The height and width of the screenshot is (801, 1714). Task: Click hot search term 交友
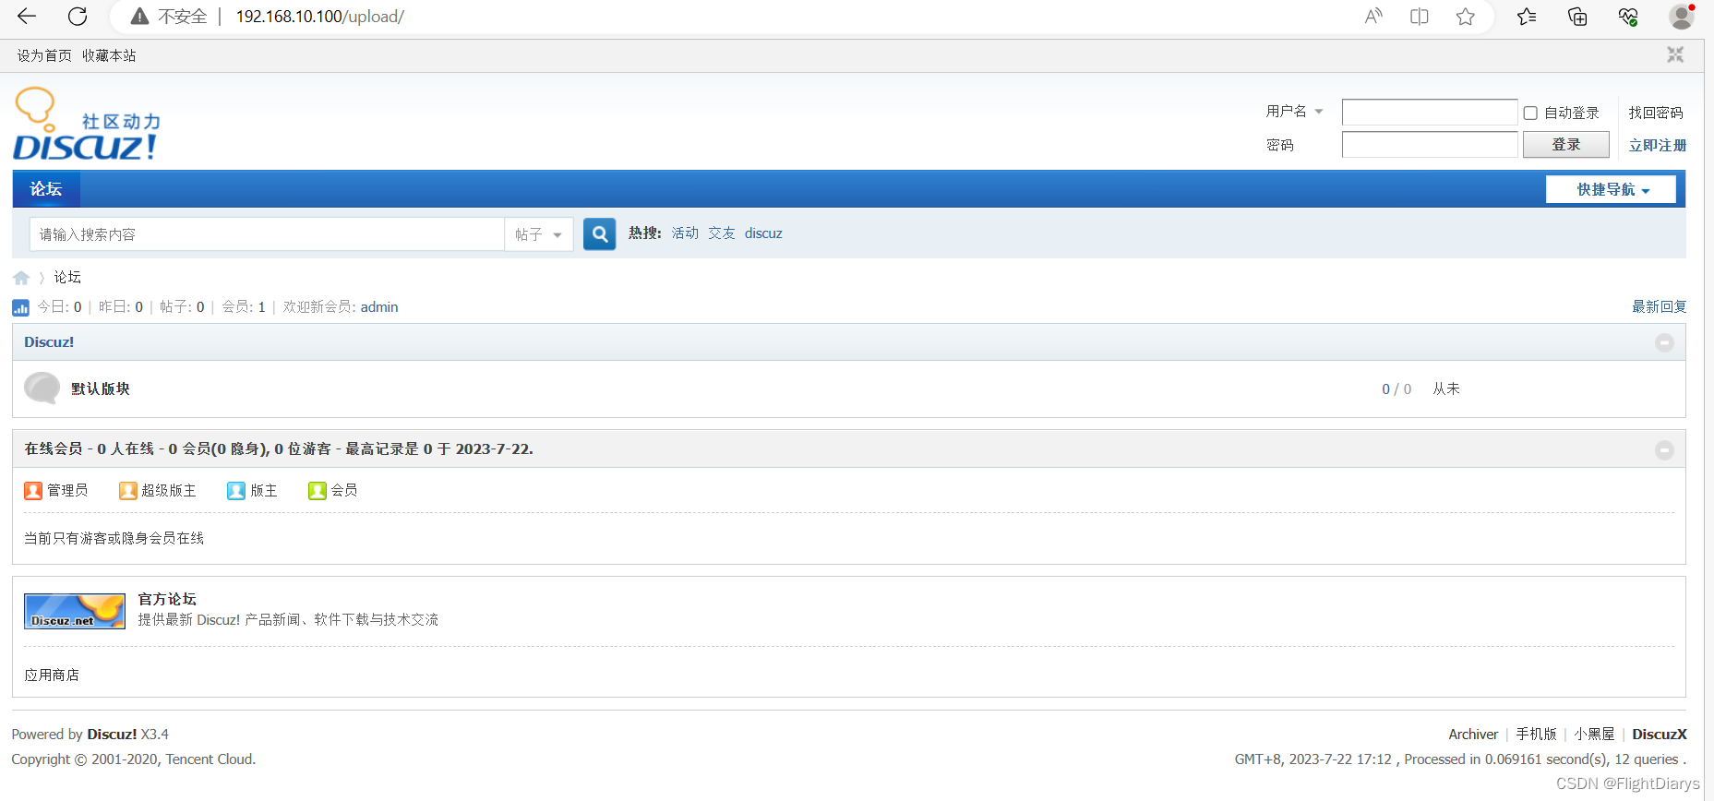click(x=722, y=233)
